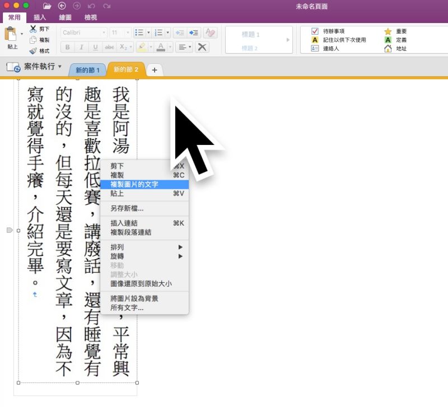The width and height of the screenshot is (448, 407).
Task: Click the numbered list icon
Action: pyautogui.click(x=158, y=32)
